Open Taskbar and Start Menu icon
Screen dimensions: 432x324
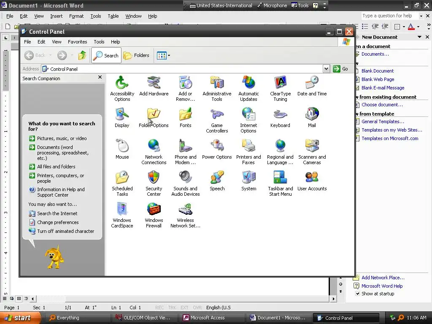[x=280, y=184]
